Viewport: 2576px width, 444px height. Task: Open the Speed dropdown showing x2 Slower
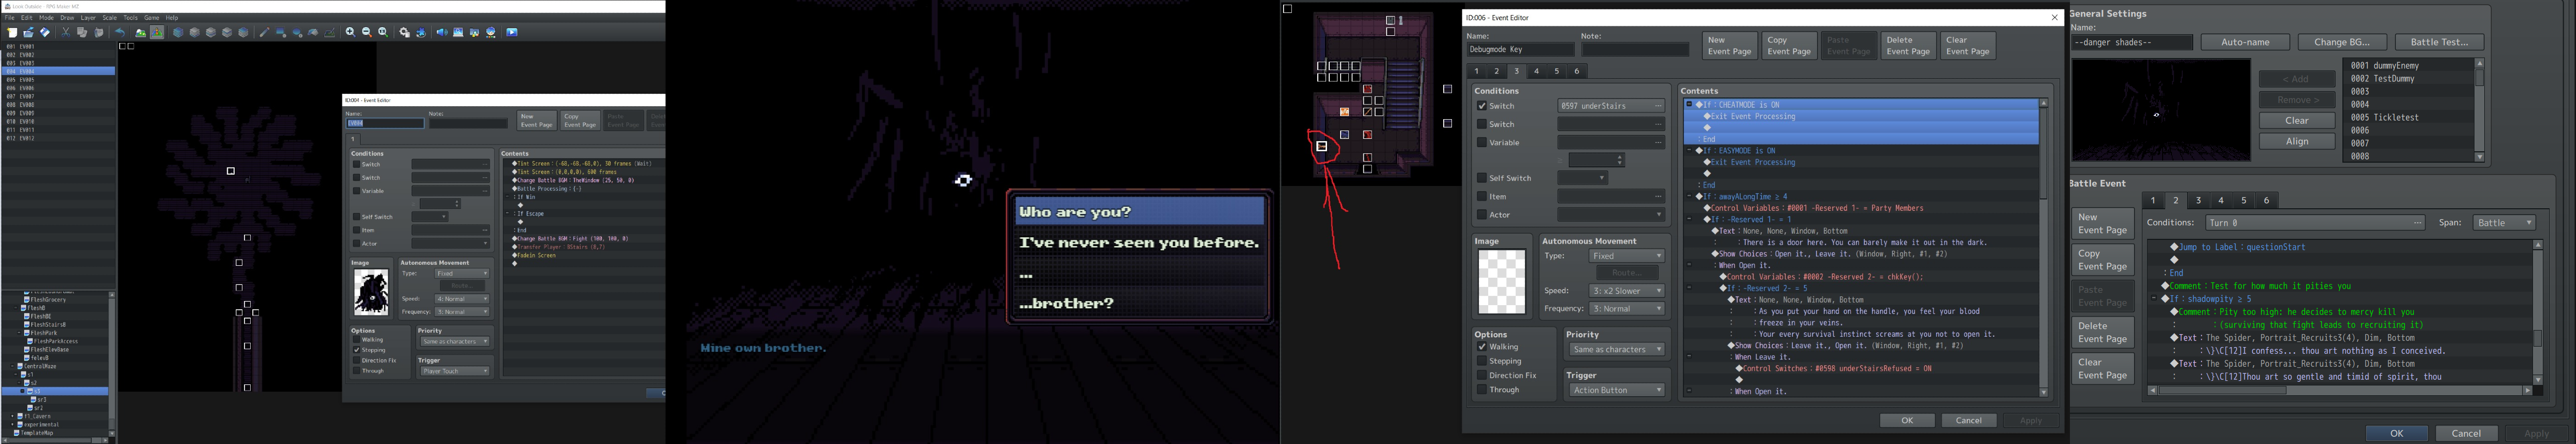1627,291
